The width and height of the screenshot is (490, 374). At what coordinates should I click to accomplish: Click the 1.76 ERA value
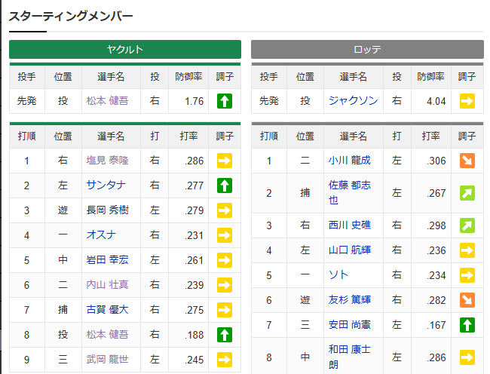pyautogui.click(x=194, y=101)
